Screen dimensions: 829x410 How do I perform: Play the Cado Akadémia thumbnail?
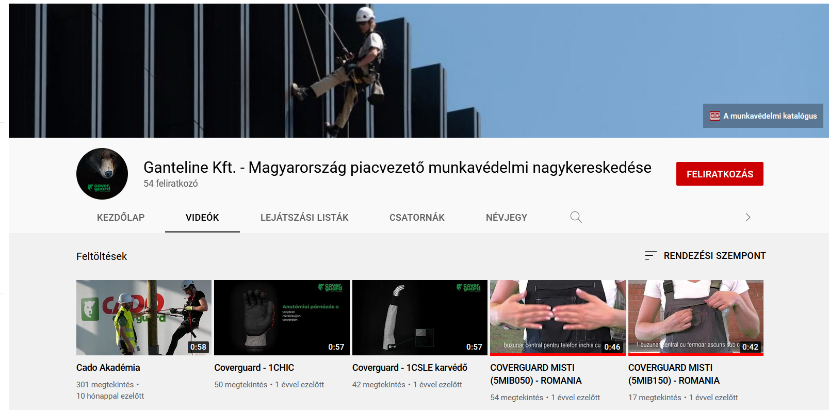click(144, 318)
